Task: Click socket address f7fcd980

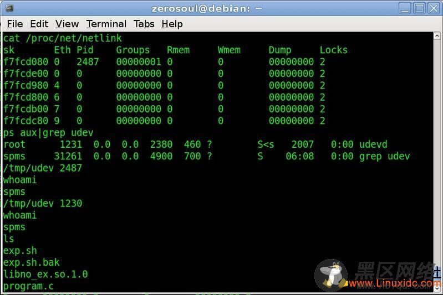Action: [26, 85]
